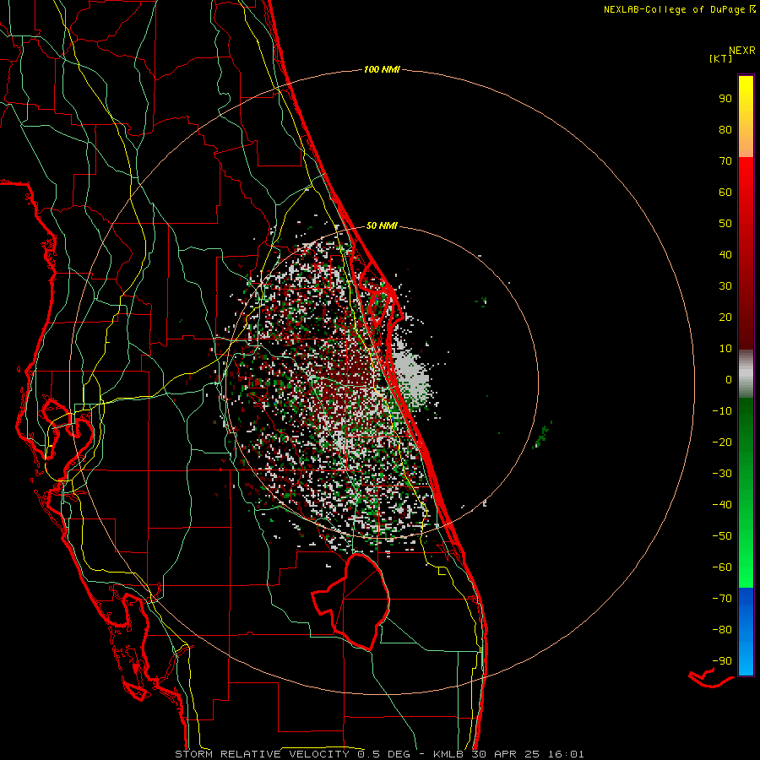Image resolution: width=760 pixels, height=760 pixels.
Task: Click the 60 value on velocity scale
Action: [725, 192]
